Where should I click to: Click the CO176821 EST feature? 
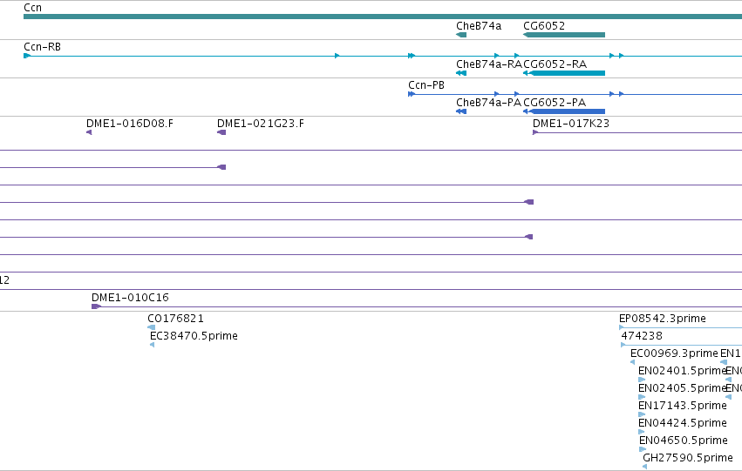[152, 327]
